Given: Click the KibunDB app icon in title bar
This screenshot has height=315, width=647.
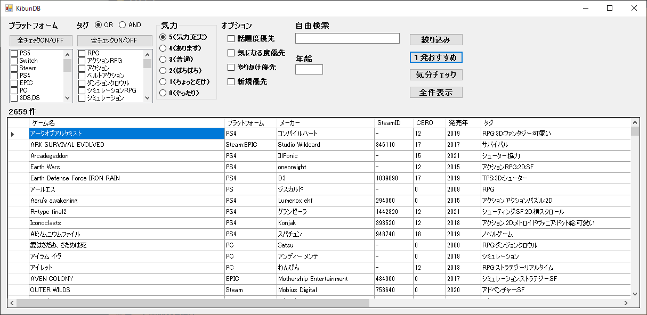Looking at the screenshot, I should 9,9.
